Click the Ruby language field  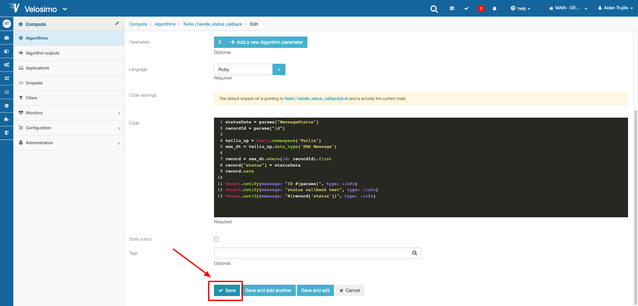[243, 69]
